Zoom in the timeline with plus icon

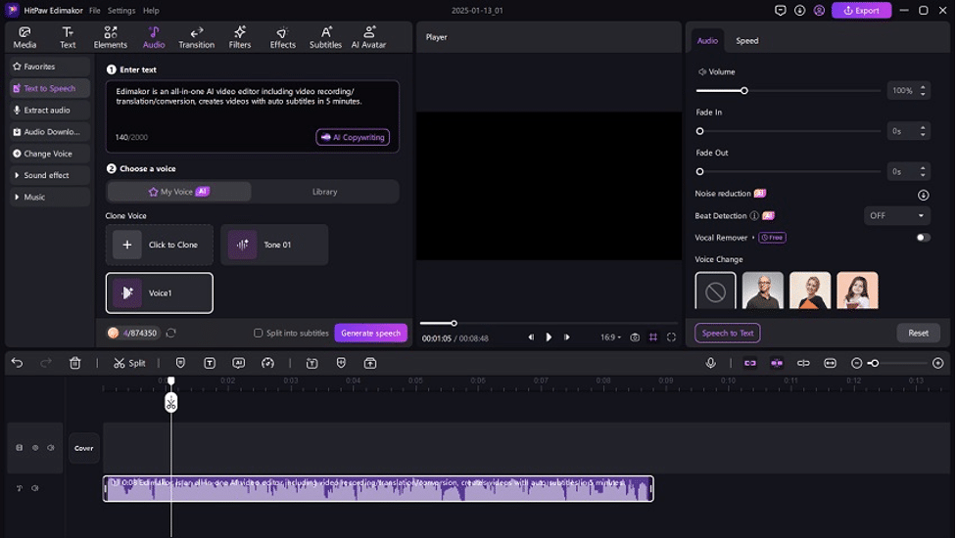[x=938, y=363]
